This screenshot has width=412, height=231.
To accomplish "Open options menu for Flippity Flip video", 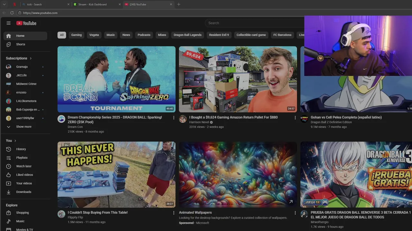I will [x=174, y=213].
